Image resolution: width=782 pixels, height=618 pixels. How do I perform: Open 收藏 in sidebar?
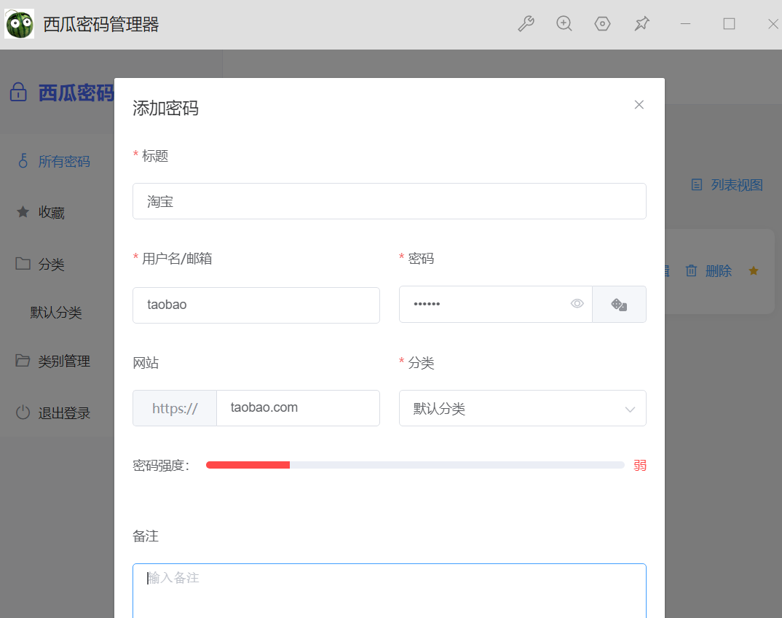(52, 213)
